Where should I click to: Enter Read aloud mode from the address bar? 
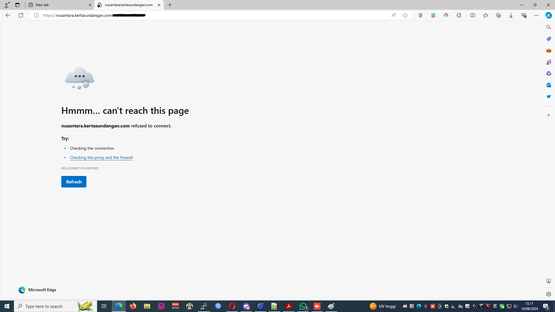(394, 15)
